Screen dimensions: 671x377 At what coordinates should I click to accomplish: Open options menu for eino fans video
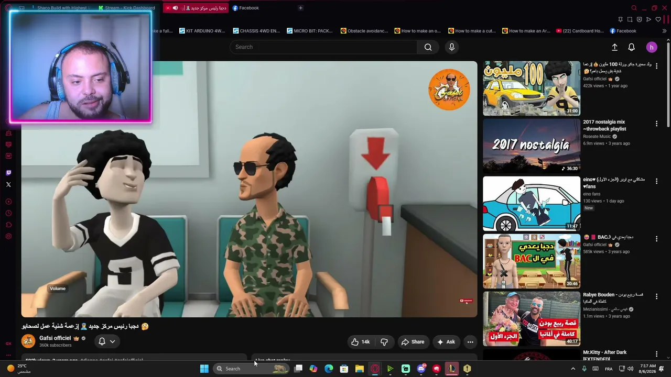[x=656, y=181]
